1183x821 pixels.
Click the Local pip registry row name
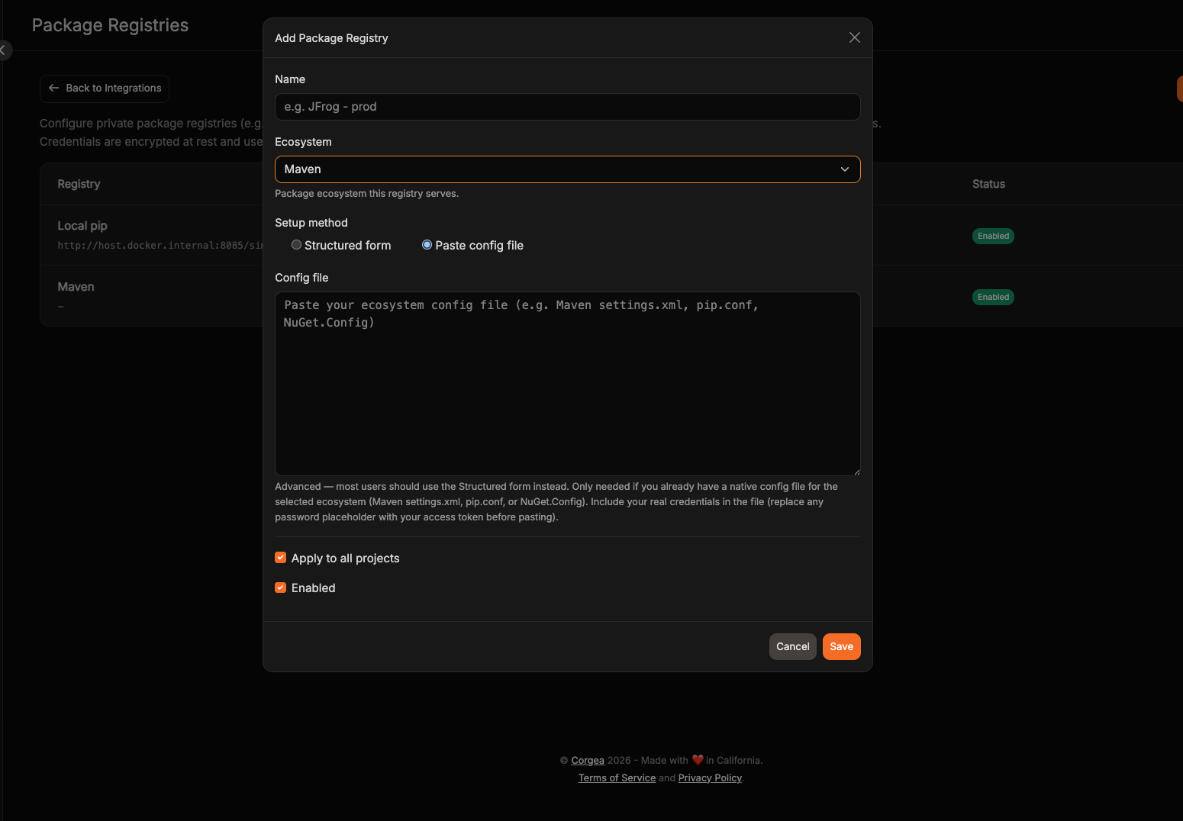pyautogui.click(x=82, y=226)
